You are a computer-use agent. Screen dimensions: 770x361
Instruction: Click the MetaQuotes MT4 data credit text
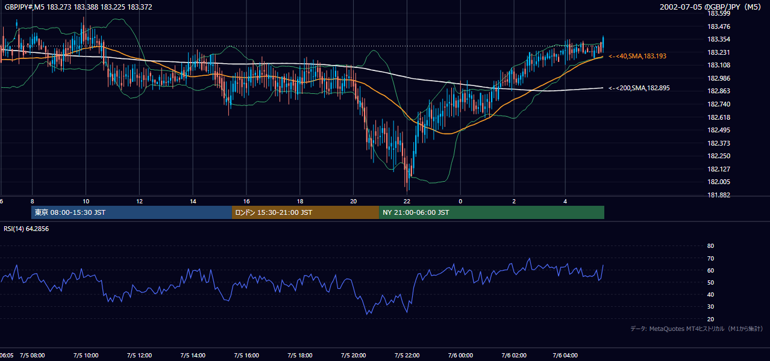[696, 329]
